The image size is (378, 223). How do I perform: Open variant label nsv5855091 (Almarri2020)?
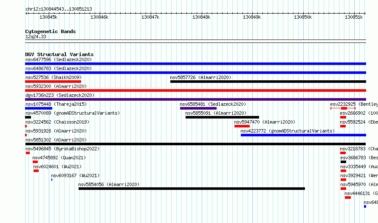(x=216, y=113)
